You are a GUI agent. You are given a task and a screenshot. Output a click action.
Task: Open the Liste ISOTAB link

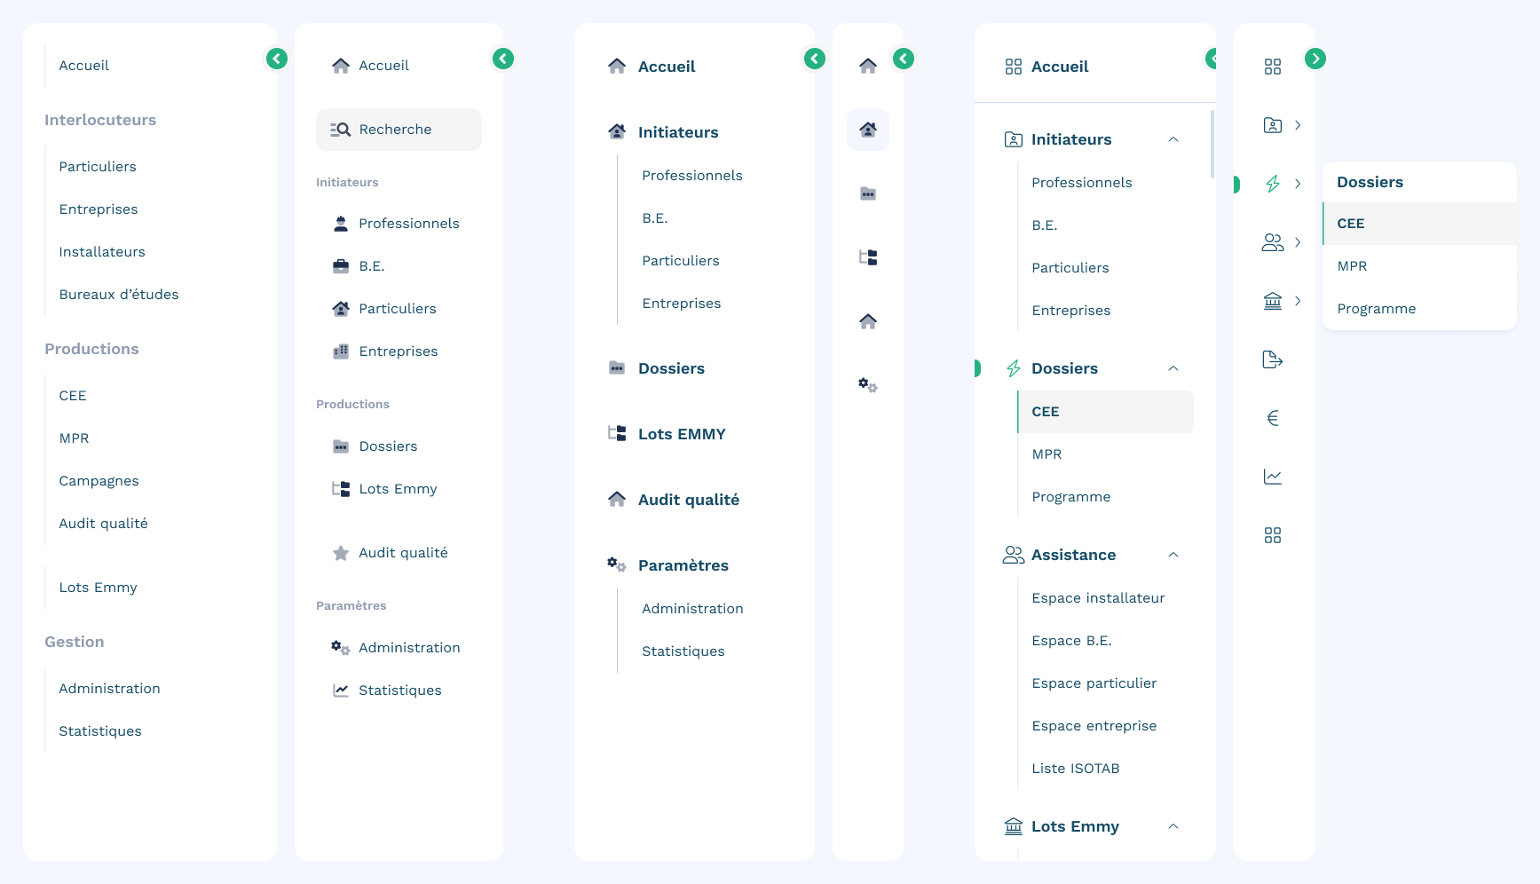pos(1075,769)
